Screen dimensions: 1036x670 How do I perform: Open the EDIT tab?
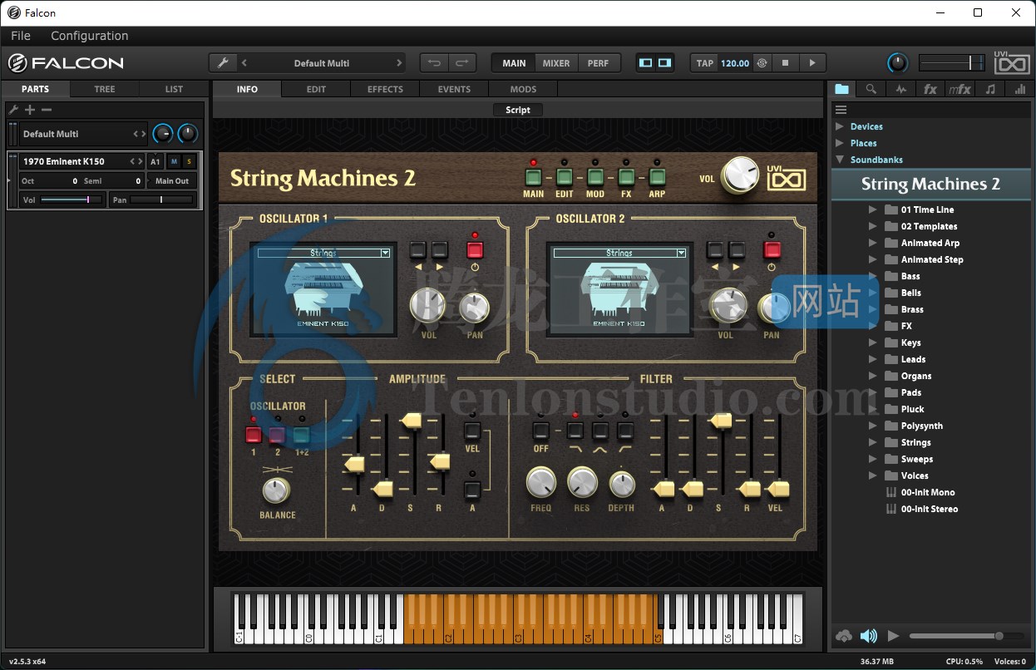pyautogui.click(x=316, y=89)
